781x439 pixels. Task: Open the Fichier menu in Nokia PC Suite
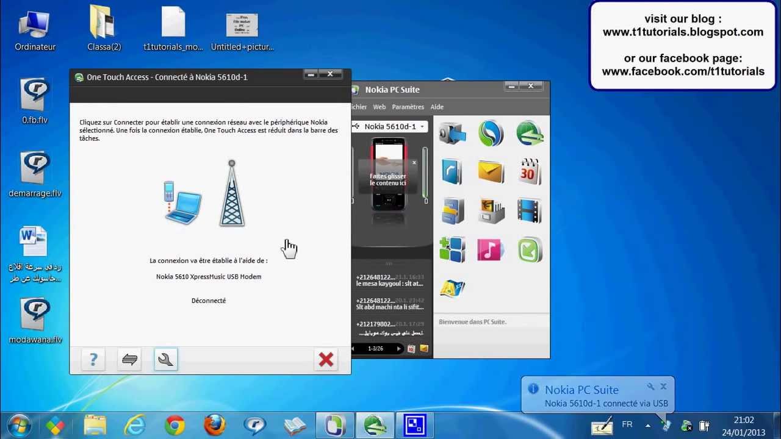[x=359, y=107]
